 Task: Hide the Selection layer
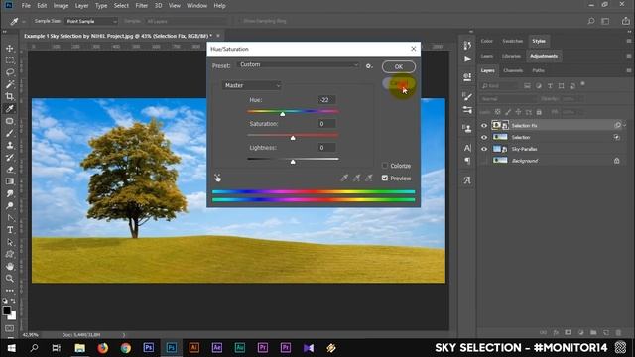coord(484,137)
